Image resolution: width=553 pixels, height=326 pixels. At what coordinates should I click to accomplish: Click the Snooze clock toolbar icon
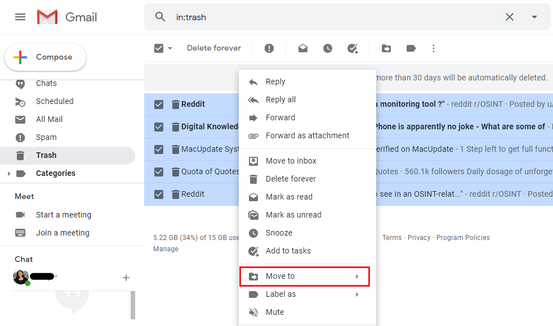point(328,48)
